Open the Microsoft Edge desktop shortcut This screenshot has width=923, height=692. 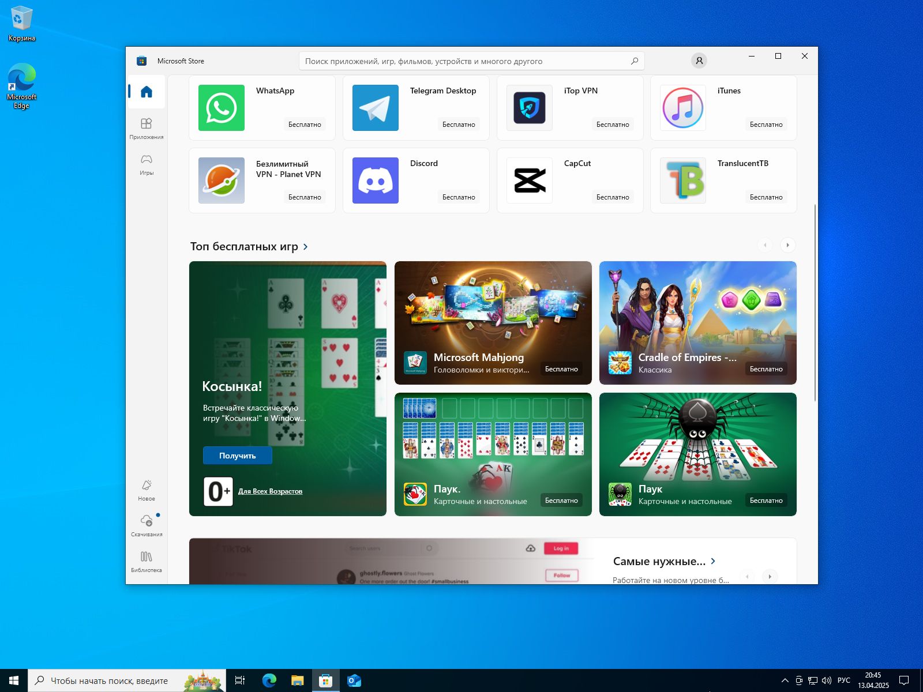click(21, 85)
